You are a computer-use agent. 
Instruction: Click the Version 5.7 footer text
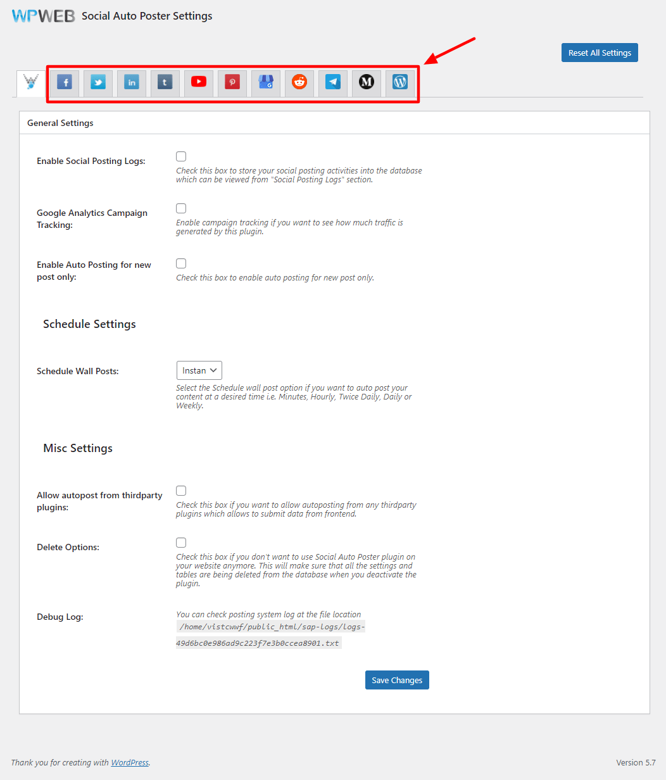point(636,762)
